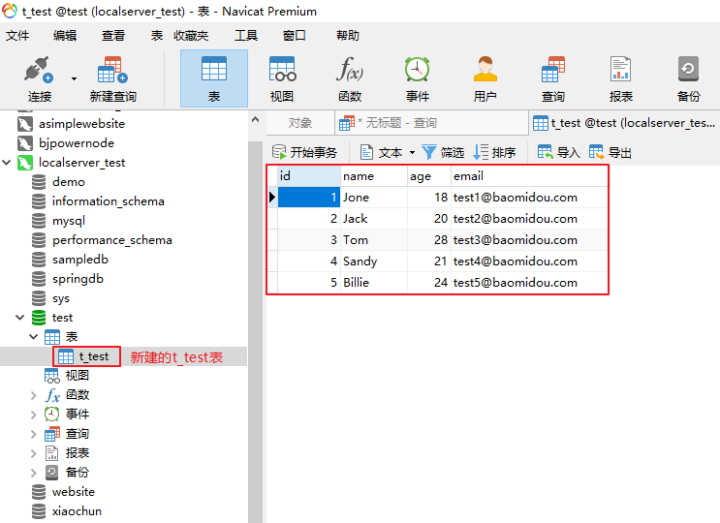This screenshot has height=523, width=720.
Task: Select the t_test @test data tab
Action: click(x=624, y=123)
